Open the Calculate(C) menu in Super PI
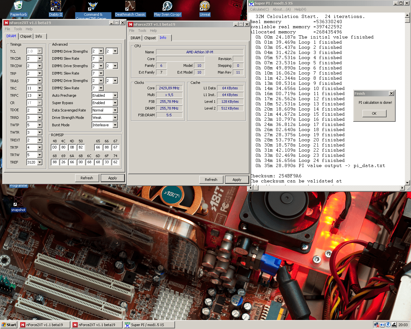Viewport: 411px width, 329px height. tap(259, 9)
